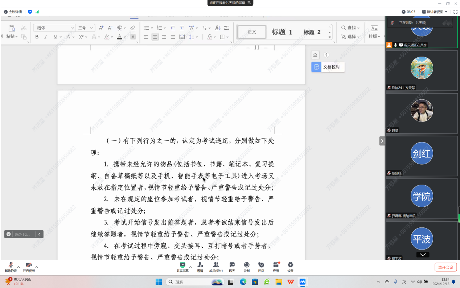Image resolution: width=460 pixels, height=288 pixels.
Task: Click the increase font size icon
Action: pyautogui.click(x=101, y=28)
